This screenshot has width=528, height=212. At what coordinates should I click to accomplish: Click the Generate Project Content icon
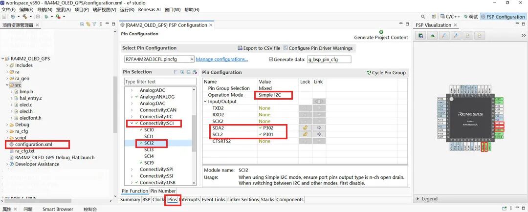pyautogui.click(x=381, y=32)
